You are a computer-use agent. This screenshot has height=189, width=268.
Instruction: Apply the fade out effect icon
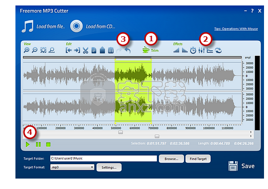click(x=185, y=50)
